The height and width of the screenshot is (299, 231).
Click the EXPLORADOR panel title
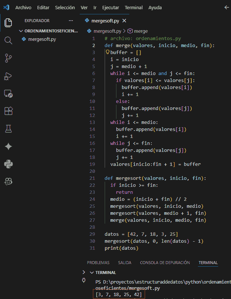[x=37, y=21]
